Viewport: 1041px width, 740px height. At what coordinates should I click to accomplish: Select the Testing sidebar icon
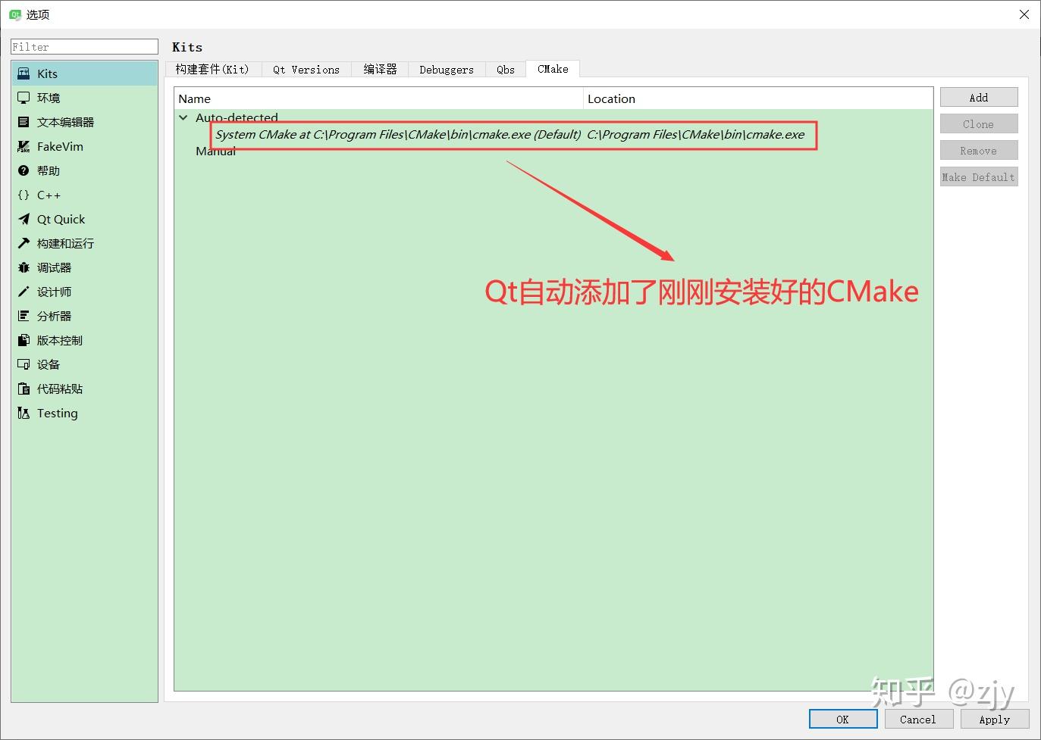pos(56,413)
